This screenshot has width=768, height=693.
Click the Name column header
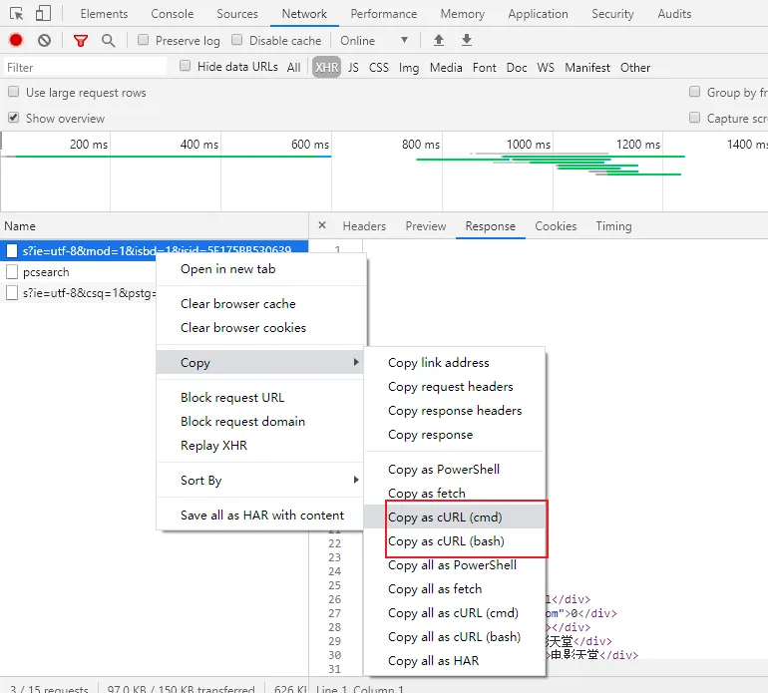coord(154,226)
